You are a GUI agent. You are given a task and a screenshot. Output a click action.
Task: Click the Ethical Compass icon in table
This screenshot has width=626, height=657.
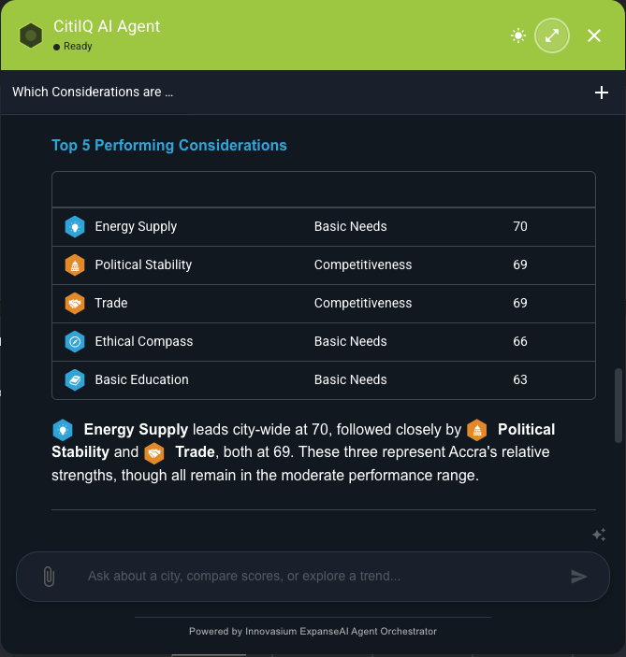click(x=75, y=341)
